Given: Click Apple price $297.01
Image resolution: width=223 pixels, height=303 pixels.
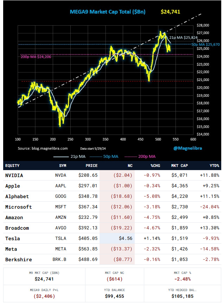Looking at the screenshot, I should click(88, 186).
